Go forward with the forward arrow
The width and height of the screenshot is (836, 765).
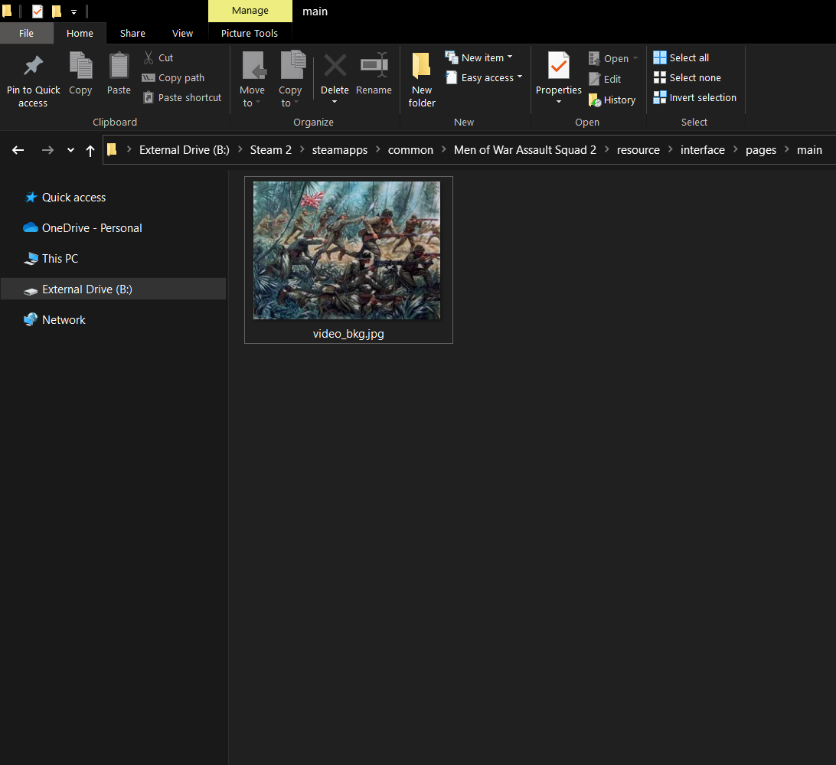(47, 150)
